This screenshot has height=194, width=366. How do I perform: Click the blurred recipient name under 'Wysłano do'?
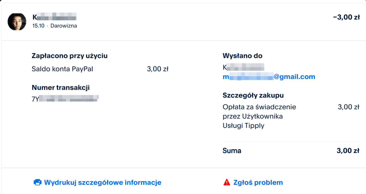(x=243, y=68)
